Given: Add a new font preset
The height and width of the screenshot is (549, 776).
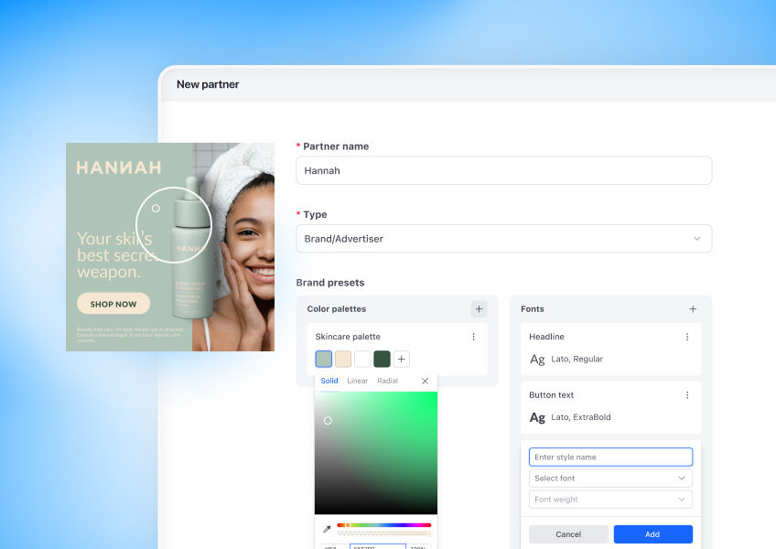Looking at the screenshot, I should (x=693, y=309).
